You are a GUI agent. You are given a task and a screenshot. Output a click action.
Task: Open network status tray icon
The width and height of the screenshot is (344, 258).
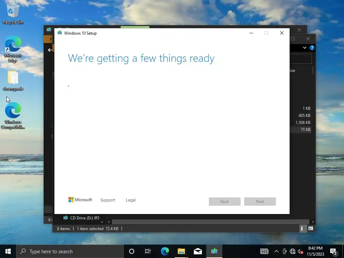[x=293, y=251]
